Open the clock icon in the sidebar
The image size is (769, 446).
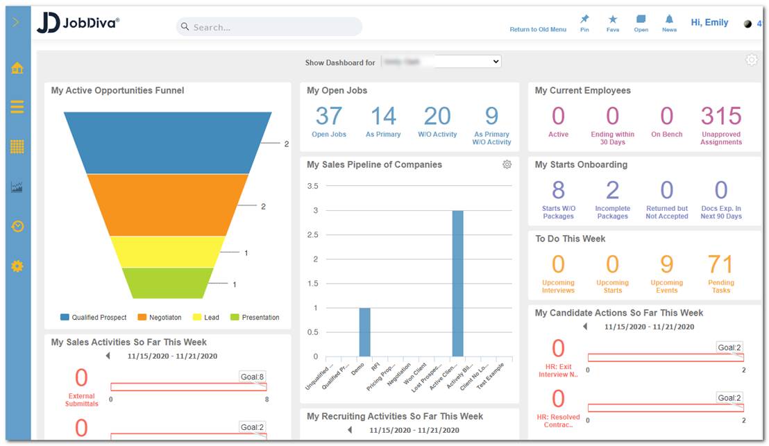tap(17, 226)
